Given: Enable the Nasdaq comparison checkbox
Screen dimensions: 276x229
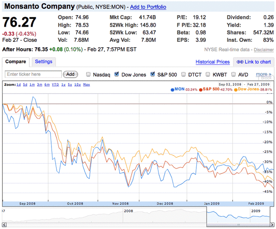Looking at the screenshot, I should pos(88,74).
